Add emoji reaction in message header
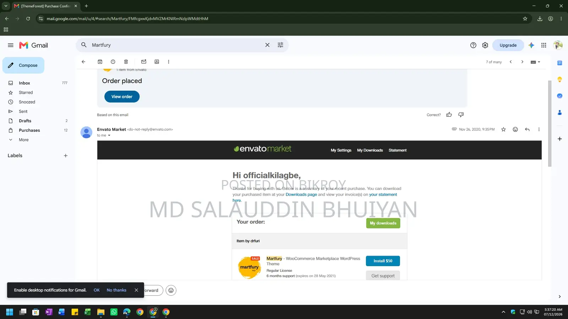Viewport: 568px width, 319px height. pos(515,129)
